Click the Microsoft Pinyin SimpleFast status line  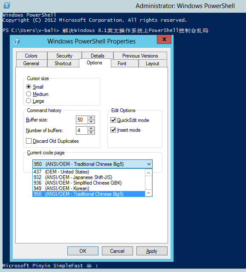50,266
